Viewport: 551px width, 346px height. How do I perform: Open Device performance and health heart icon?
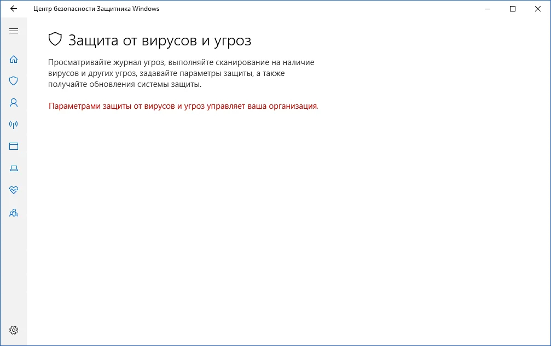point(14,190)
